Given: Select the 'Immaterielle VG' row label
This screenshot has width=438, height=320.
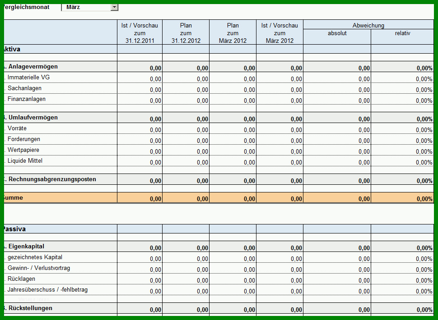Looking at the screenshot, I should pos(28,77).
